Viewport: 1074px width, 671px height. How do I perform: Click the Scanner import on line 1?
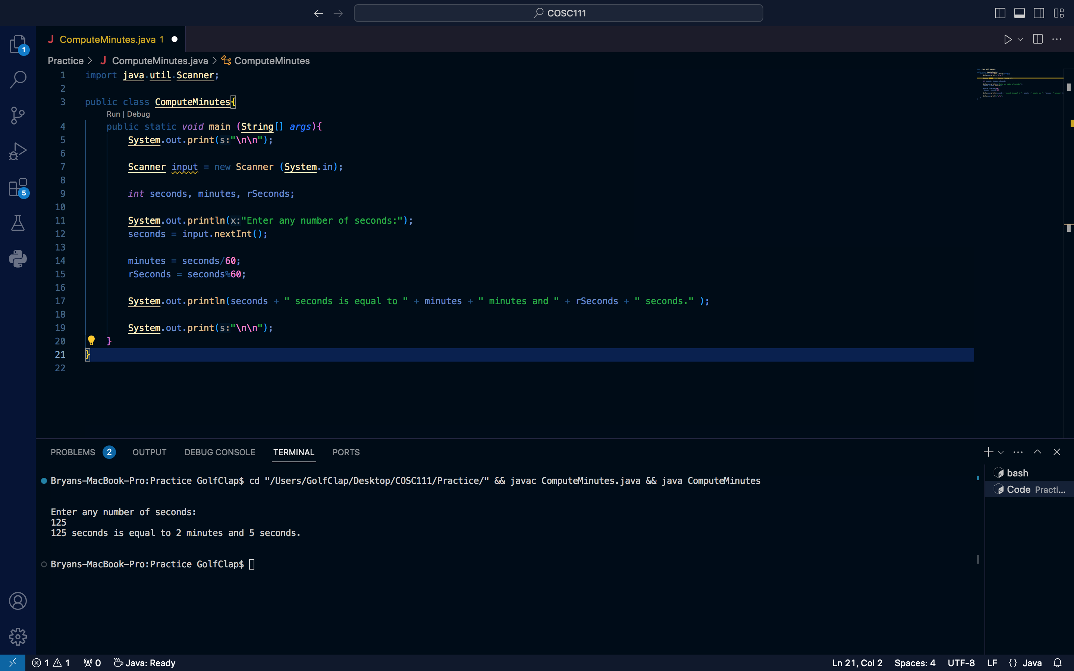tap(195, 75)
